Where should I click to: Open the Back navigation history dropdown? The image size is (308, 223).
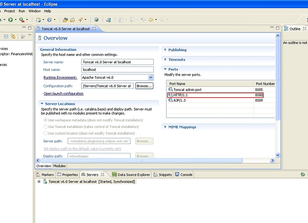pos(156,20)
